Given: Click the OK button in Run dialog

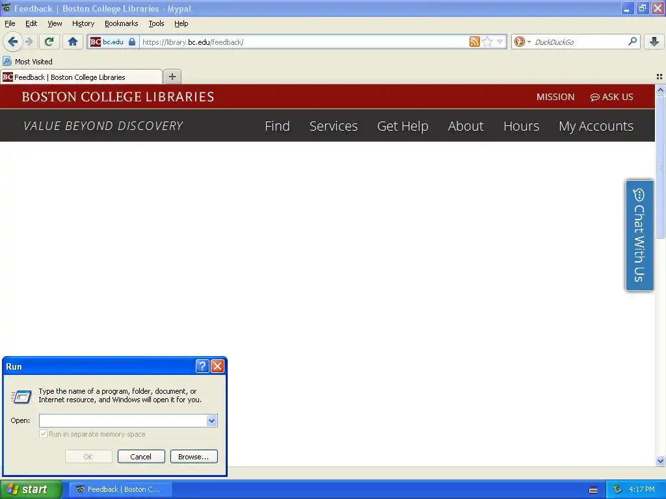Looking at the screenshot, I should click(88, 457).
